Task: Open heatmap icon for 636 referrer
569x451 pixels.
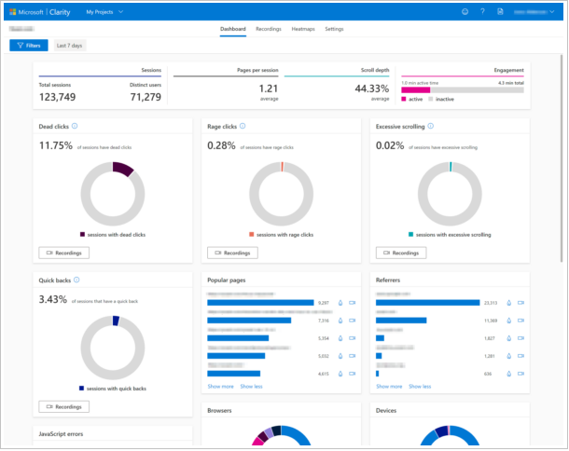Action: click(x=508, y=374)
